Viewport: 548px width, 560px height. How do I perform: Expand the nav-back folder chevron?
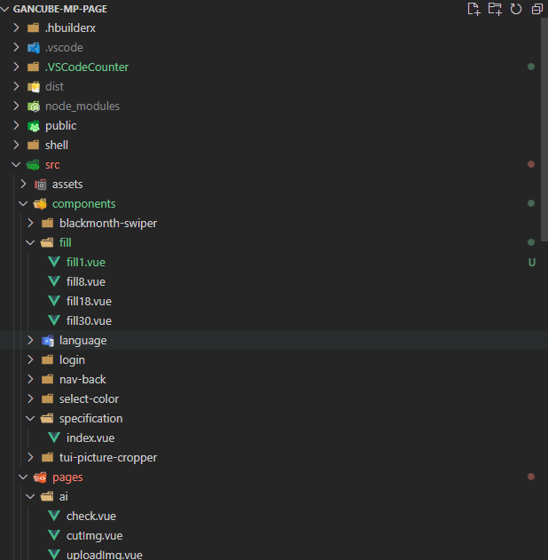[30, 379]
